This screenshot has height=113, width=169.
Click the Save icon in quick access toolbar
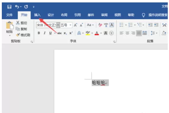[9, 7]
